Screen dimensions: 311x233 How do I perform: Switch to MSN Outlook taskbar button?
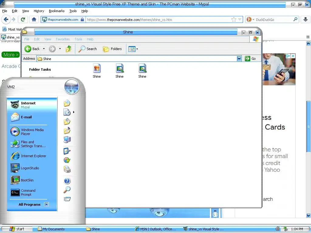pos(155,229)
